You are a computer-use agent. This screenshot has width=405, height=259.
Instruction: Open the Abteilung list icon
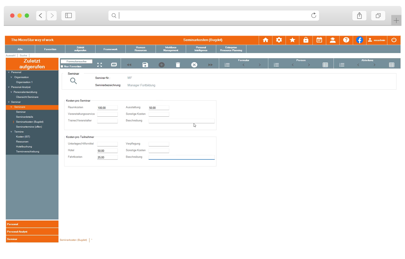[342, 65]
